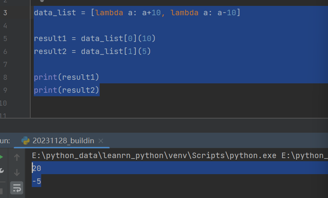Close the 20231128_buildin run tab
Screen dimensions: 328x198
click(x=101, y=141)
